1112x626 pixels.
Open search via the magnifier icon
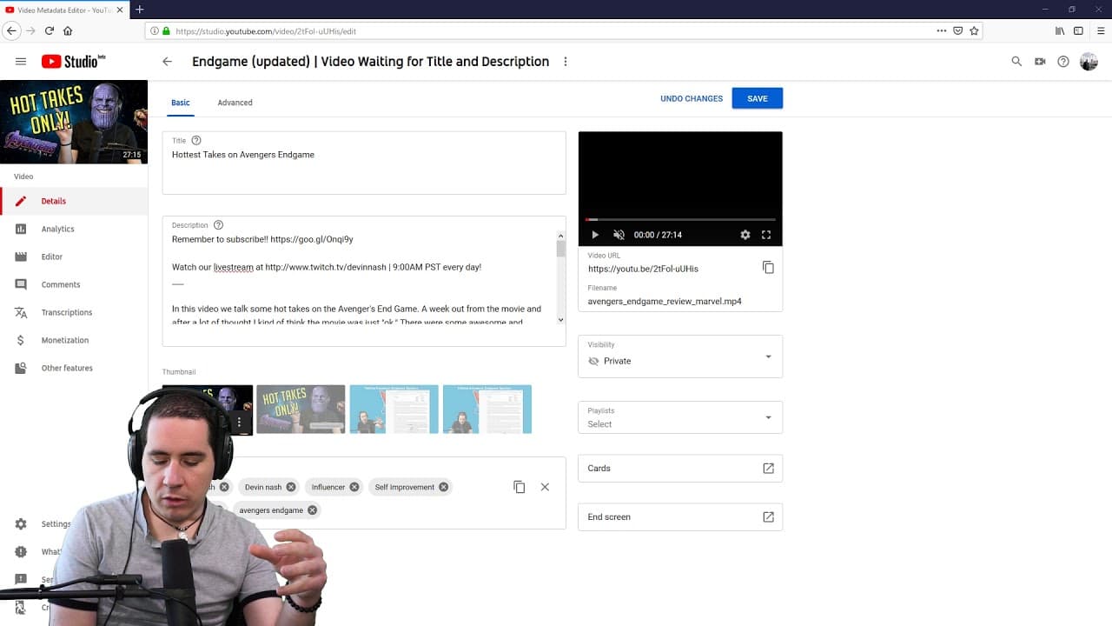pos(1016,62)
